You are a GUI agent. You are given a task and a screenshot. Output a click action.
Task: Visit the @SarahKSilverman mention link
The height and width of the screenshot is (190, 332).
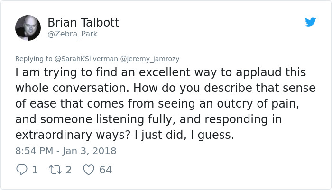(86, 59)
